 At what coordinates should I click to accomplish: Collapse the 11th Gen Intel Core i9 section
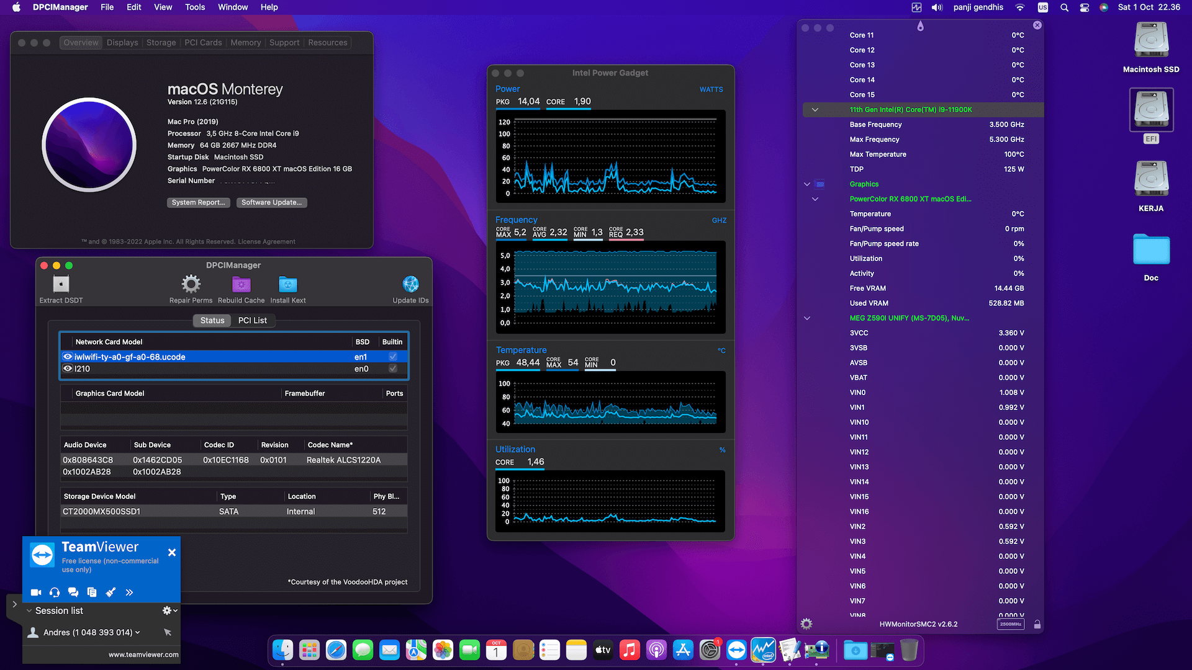click(815, 109)
